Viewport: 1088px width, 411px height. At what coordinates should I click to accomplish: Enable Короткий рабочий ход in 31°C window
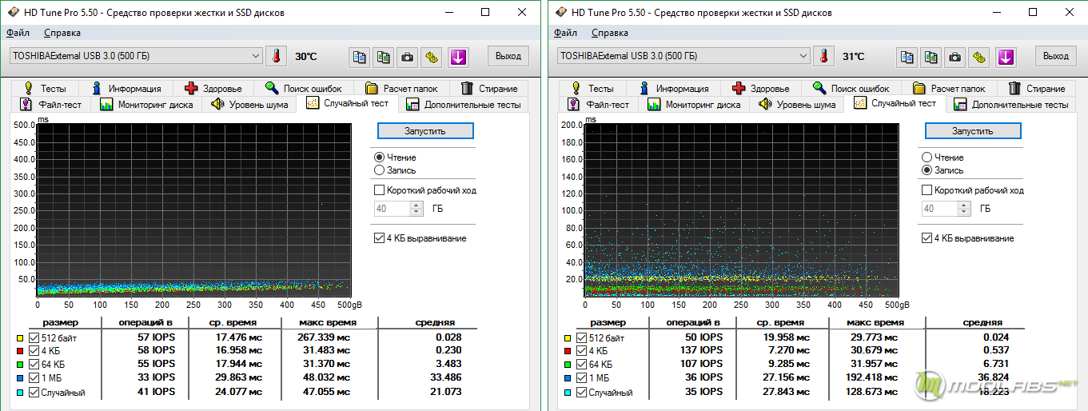pos(927,190)
